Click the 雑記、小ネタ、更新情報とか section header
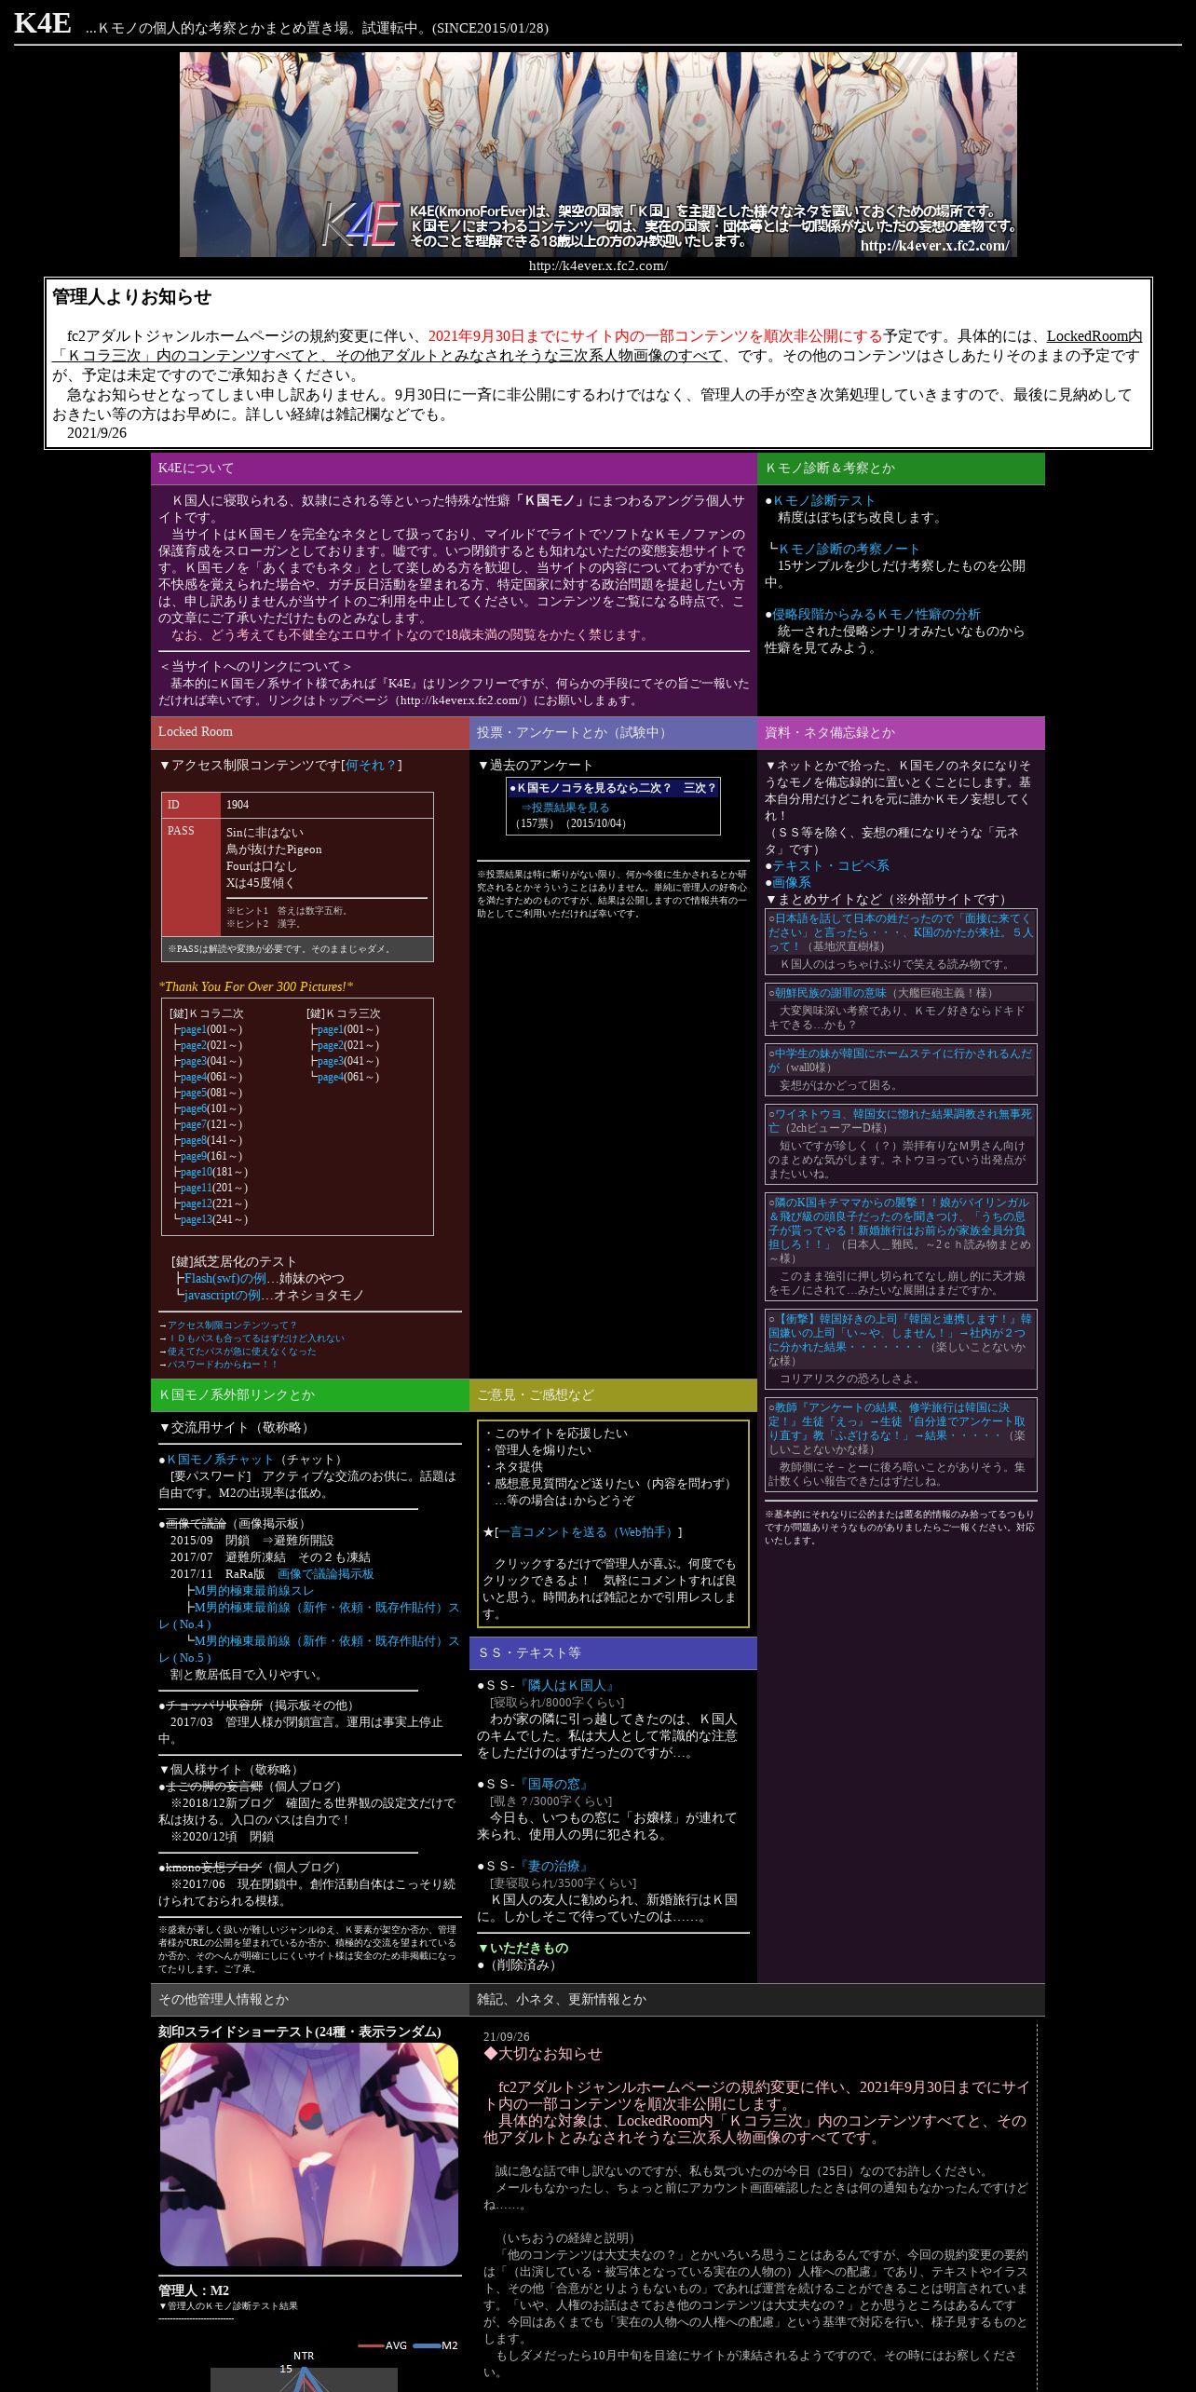This screenshot has width=1196, height=2392. point(757,1999)
